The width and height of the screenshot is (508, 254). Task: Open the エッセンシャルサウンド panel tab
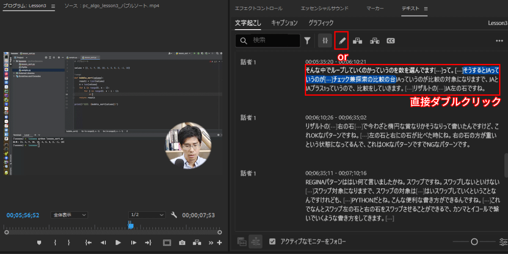coord(325,8)
